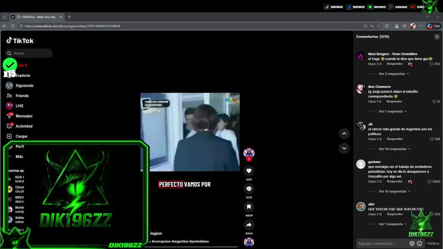Open the browser profile avatar
The height and width of the screenshot is (249, 443).
tap(413, 26)
